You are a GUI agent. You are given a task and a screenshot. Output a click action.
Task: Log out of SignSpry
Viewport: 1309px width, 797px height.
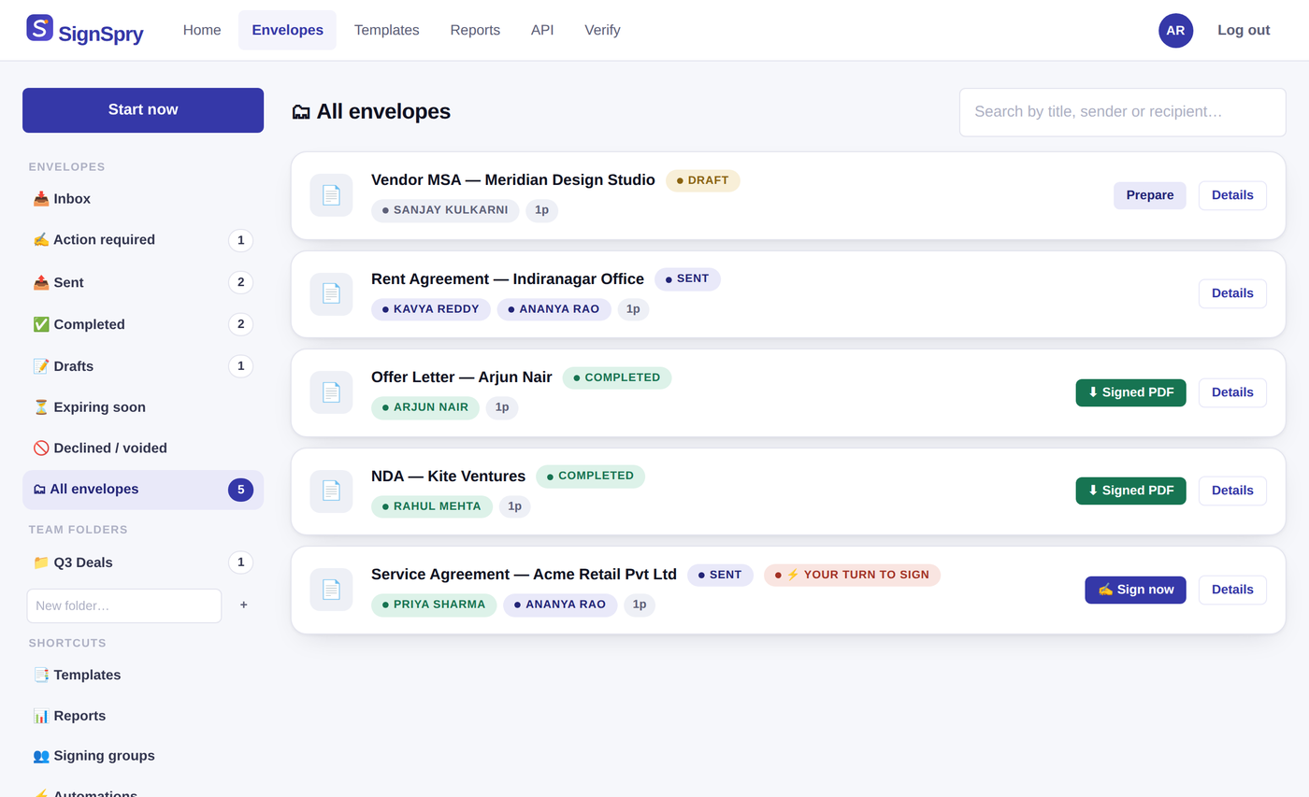1244,30
